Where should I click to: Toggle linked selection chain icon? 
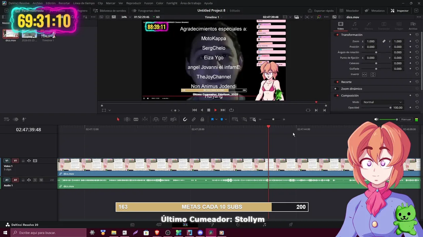click(x=194, y=119)
